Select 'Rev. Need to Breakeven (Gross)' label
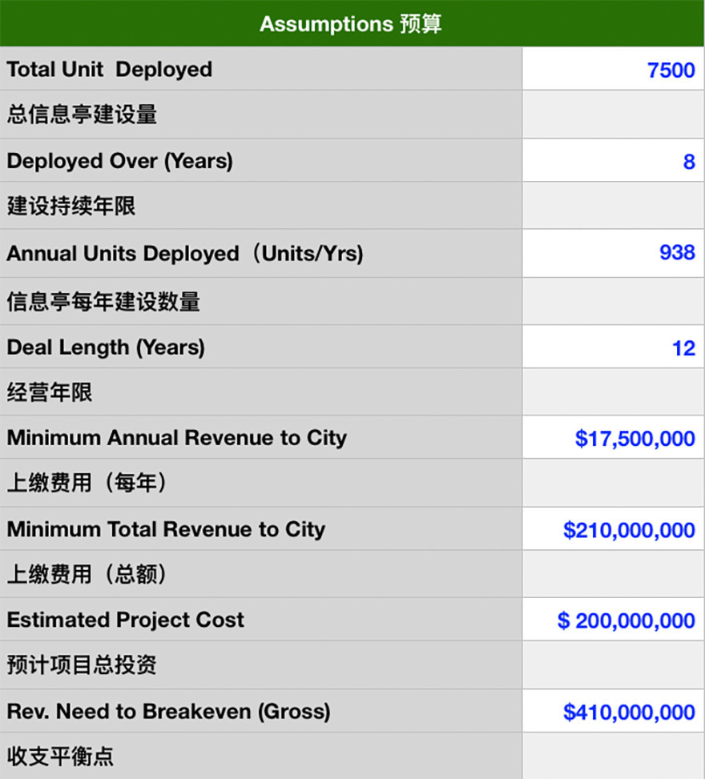This screenshot has height=779, width=705. [x=168, y=712]
